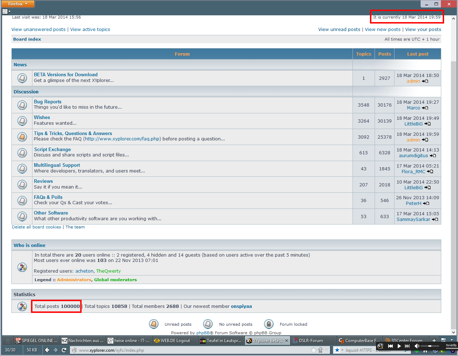The width and height of the screenshot is (458, 356).
Task: Click the Statistics section icon
Action: pyautogui.click(x=22, y=306)
